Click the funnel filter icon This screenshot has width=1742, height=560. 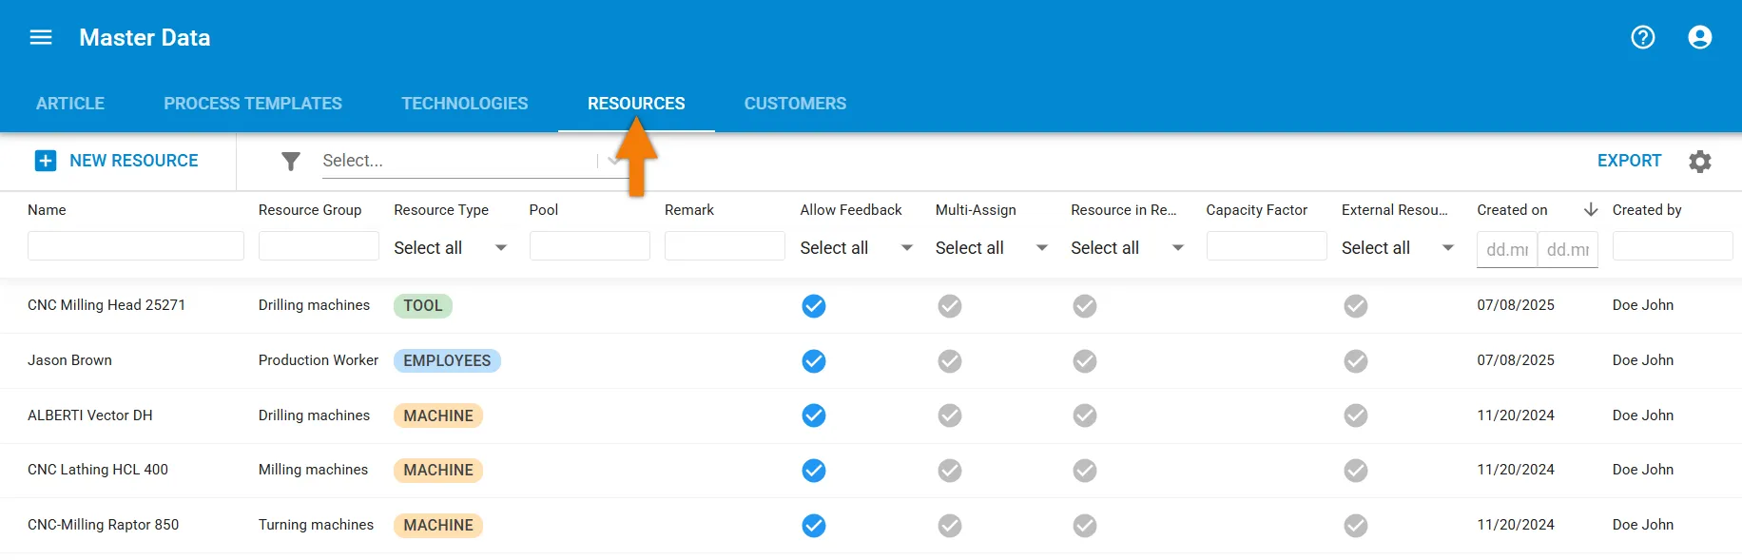291,162
